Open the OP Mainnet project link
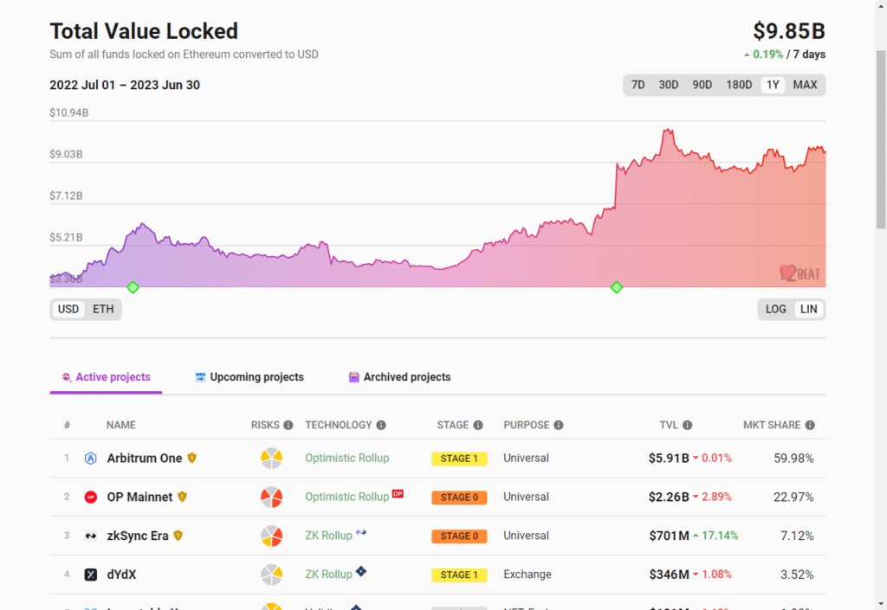 139,497
